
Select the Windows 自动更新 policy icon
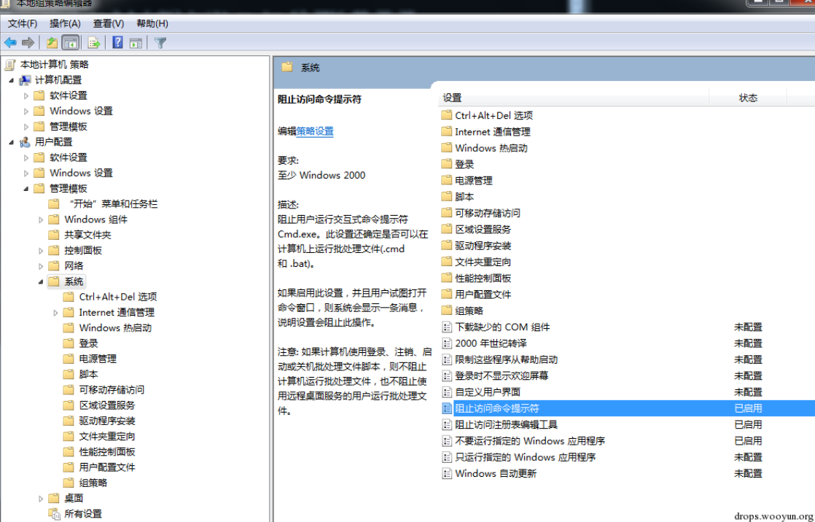coord(447,473)
